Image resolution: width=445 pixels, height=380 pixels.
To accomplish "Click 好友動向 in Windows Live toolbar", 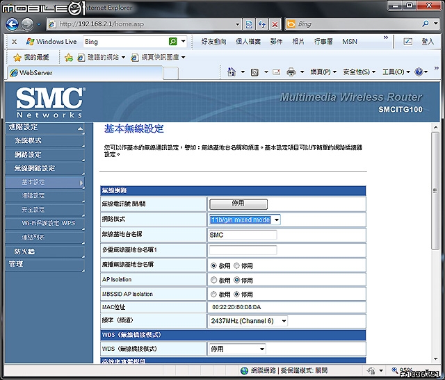I will [213, 42].
